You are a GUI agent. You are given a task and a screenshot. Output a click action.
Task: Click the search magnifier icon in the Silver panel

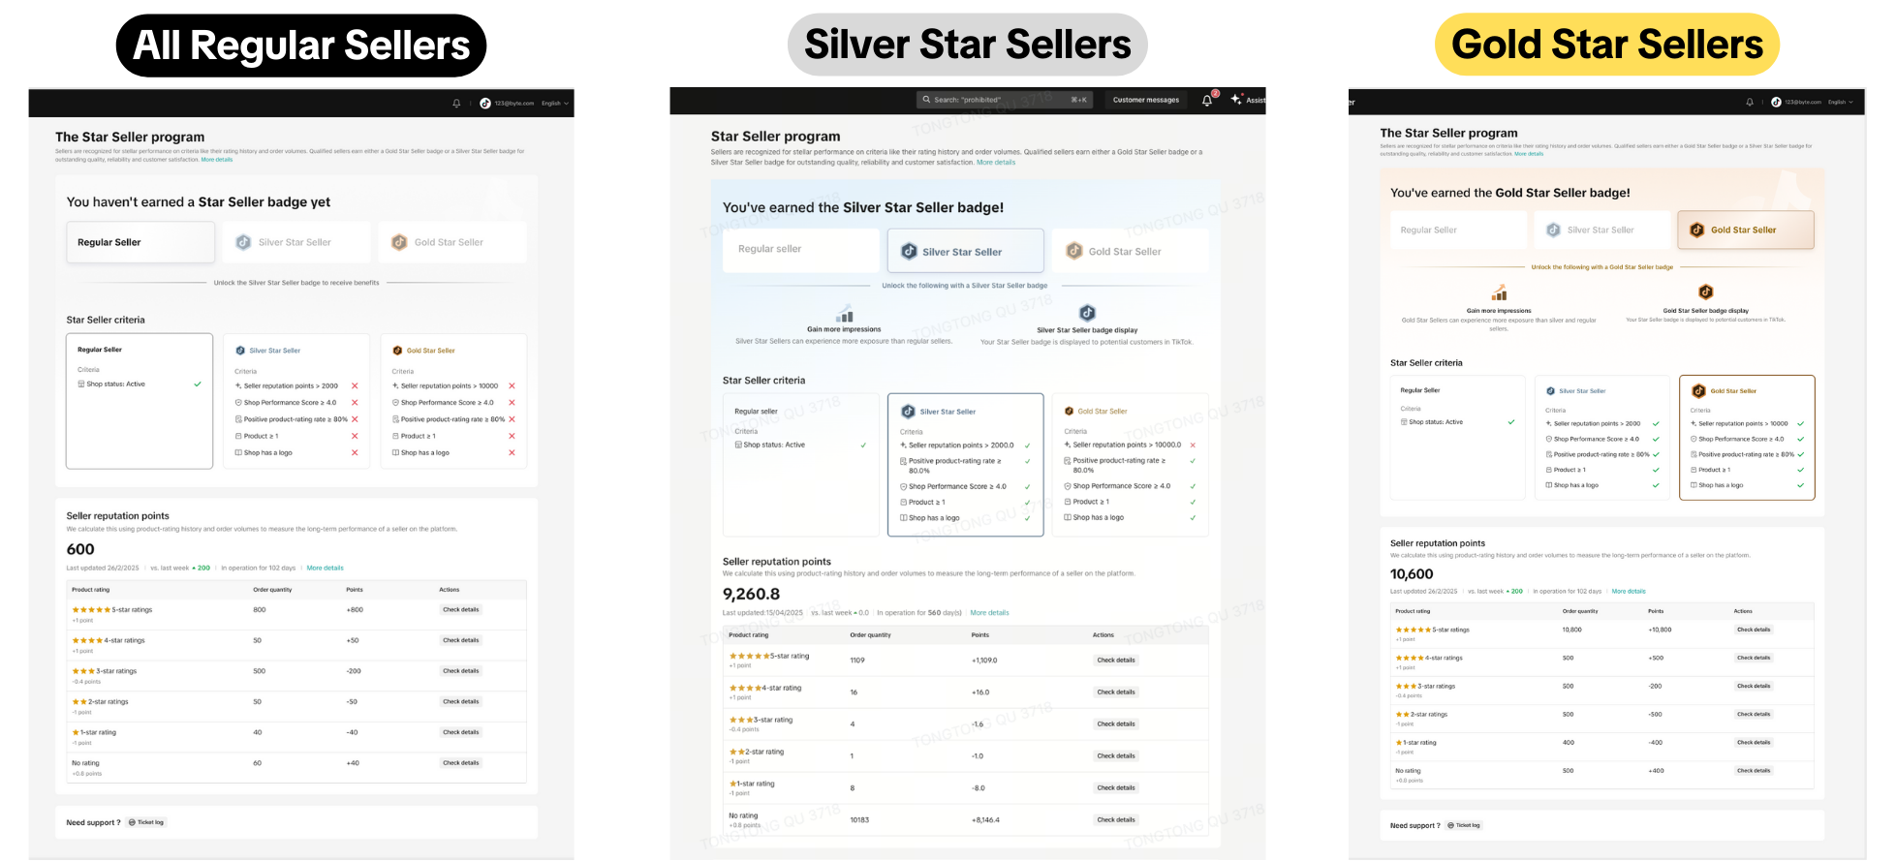coord(926,100)
